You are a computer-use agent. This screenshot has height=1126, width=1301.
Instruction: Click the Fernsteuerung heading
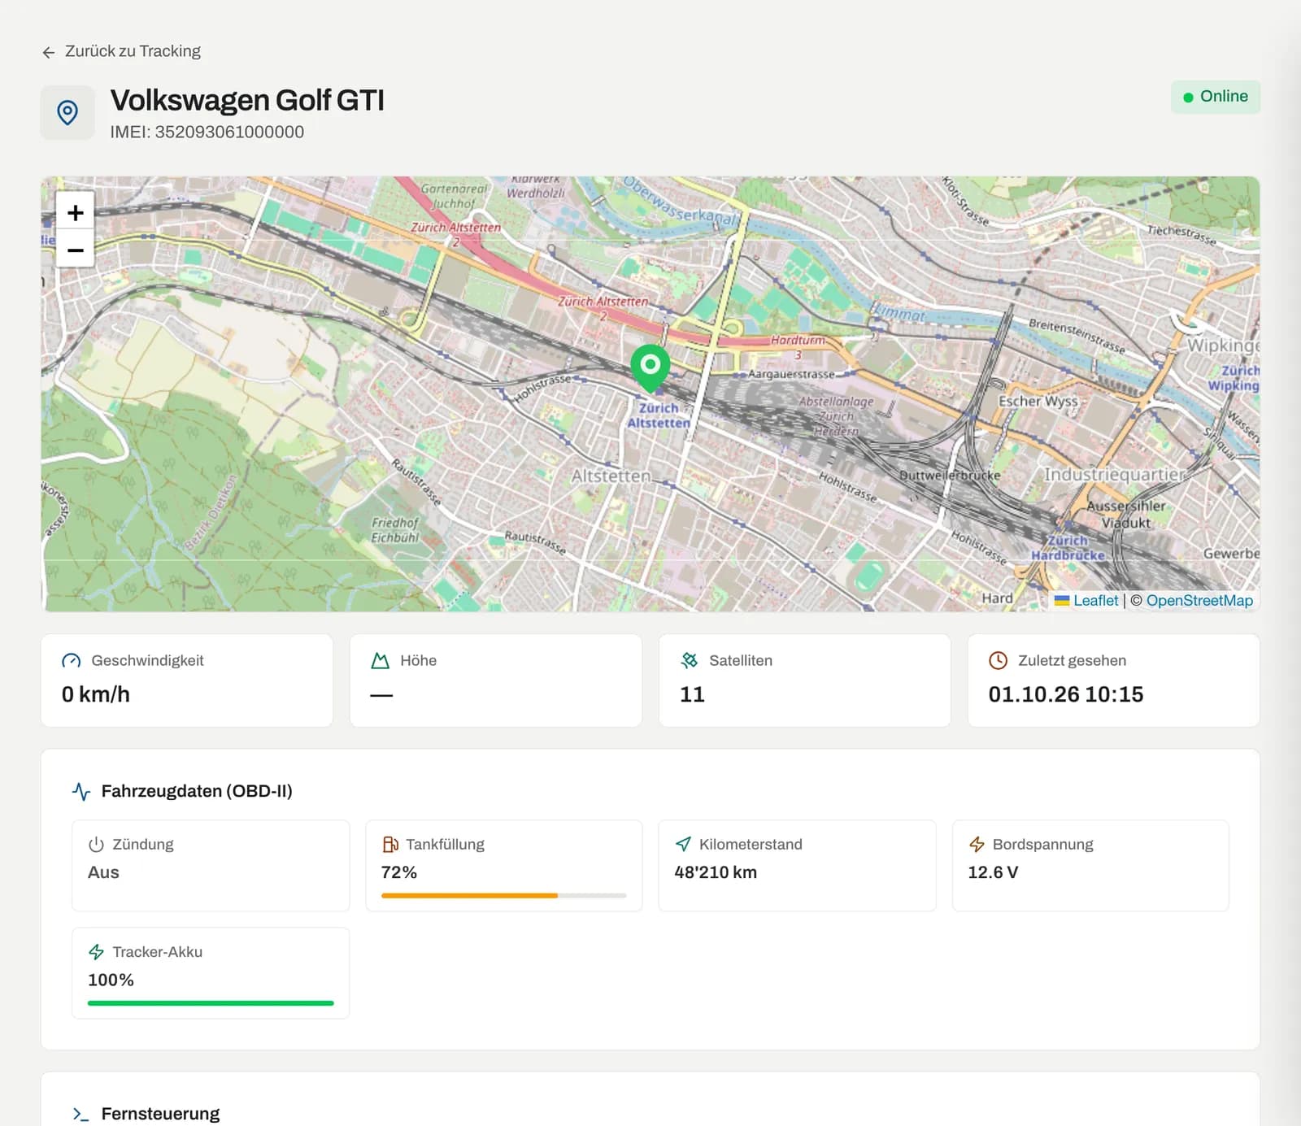tap(160, 1114)
